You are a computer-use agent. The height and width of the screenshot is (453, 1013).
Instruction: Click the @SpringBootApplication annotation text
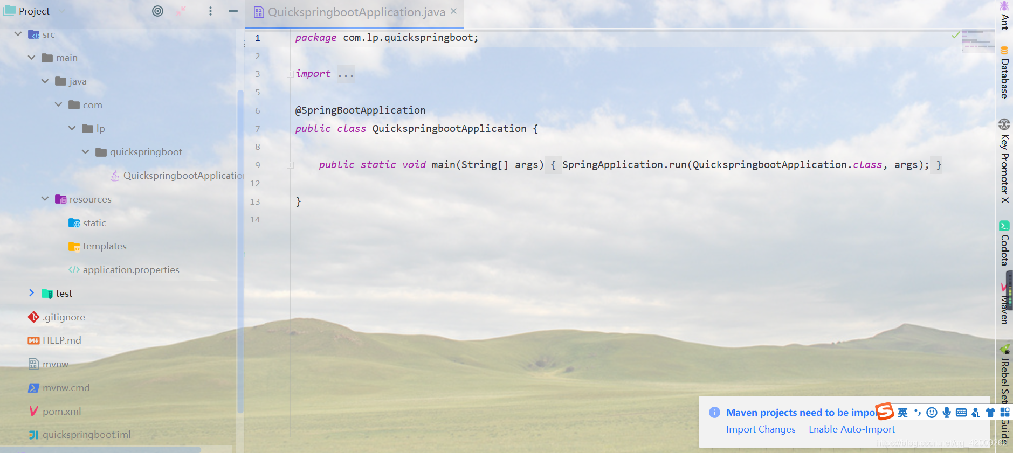point(360,110)
